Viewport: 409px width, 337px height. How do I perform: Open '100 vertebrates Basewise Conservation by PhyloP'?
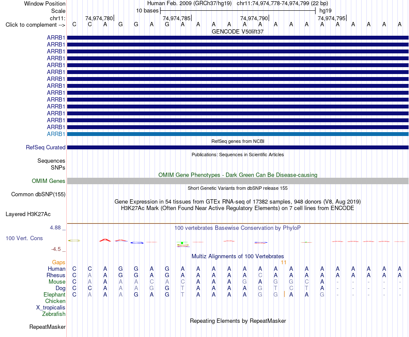click(x=238, y=228)
